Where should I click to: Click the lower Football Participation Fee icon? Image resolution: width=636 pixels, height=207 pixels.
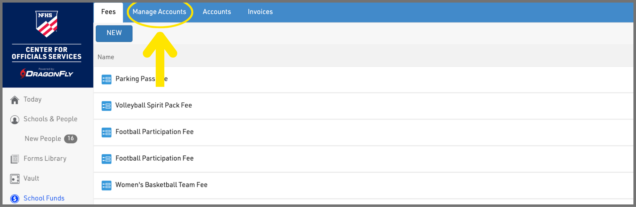(x=106, y=159)
